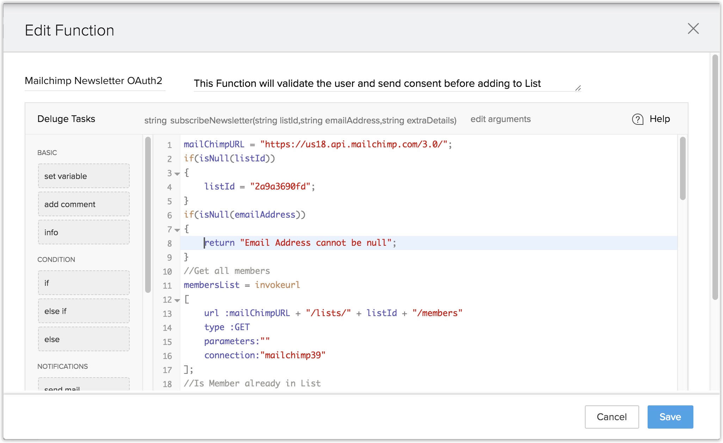
Task: Click the function name field Mailchimp Newsletter OAuth2
Action: coord(94,81)
